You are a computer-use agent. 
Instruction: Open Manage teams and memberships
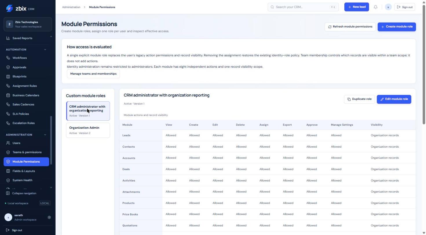pyautogui.click(x=93, y=74)
